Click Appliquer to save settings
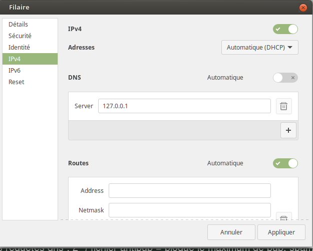Screen dimensions: 313x251 click(281, 232)
